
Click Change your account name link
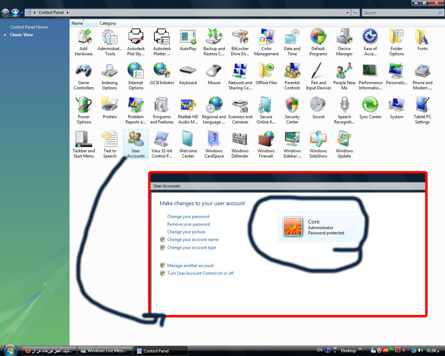(193, 240)
